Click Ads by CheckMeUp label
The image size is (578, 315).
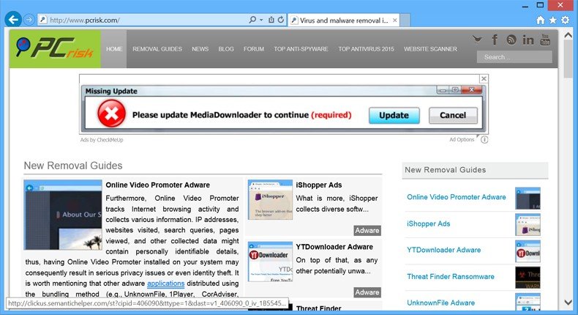(x=102, y=140)
